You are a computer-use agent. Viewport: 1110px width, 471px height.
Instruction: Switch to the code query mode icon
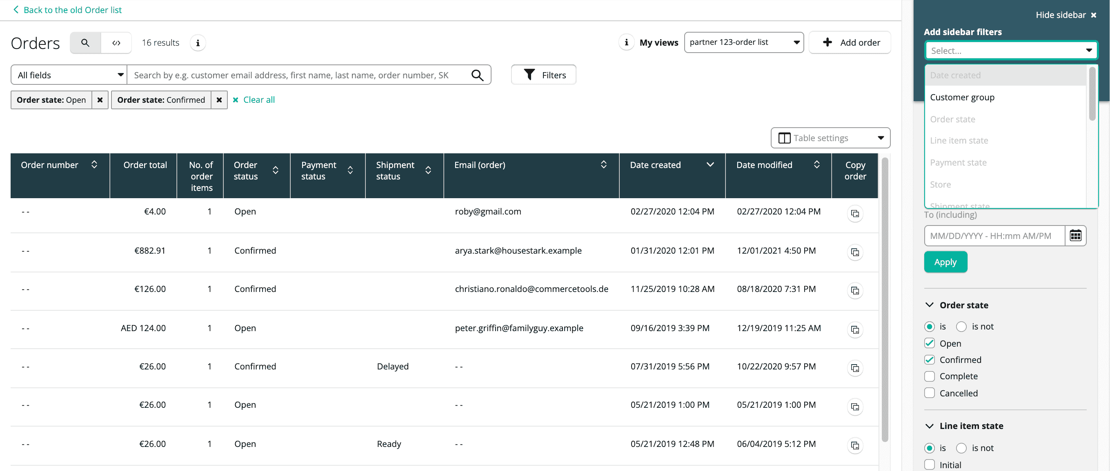(116, 43)
